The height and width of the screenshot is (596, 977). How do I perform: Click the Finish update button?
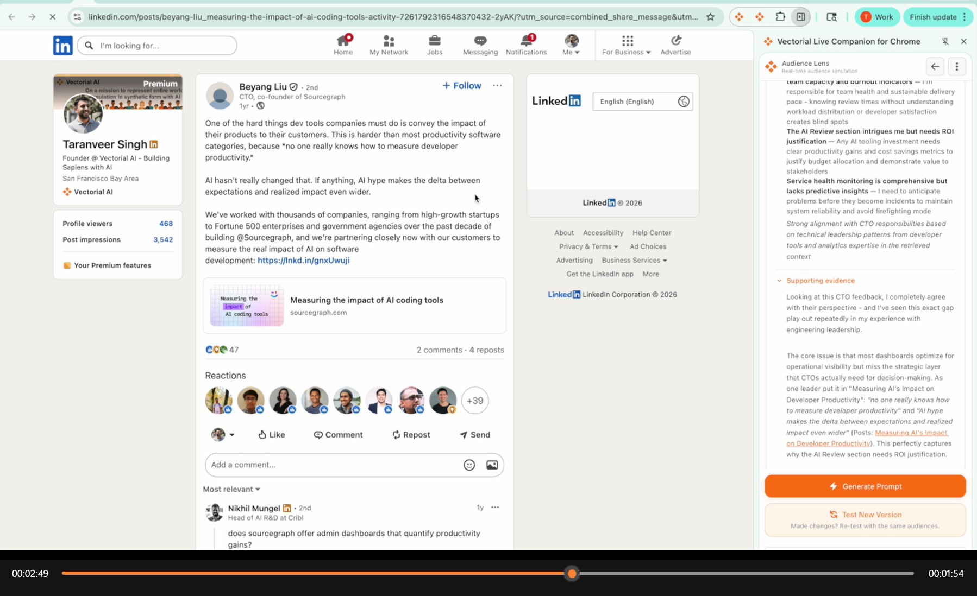pos(937,17)
